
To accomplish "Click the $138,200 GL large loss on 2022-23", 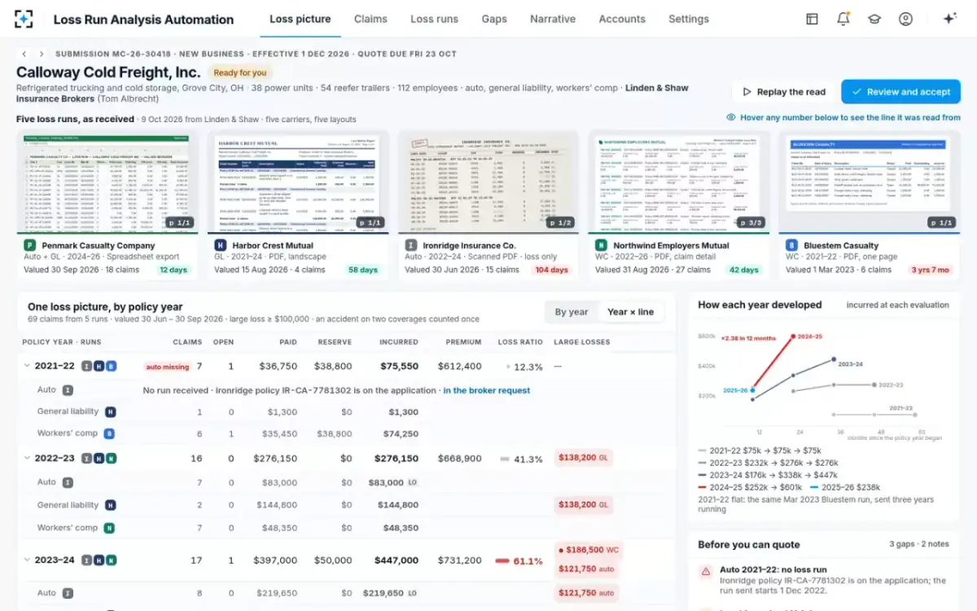I will pos(583,458).
